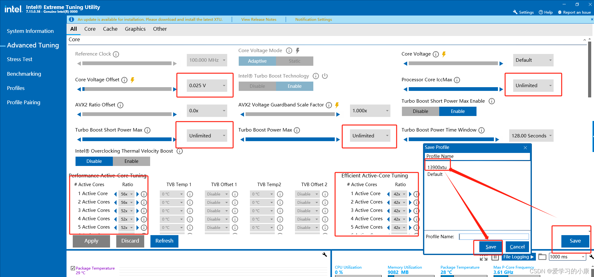The width and height of the screenshot is (594, 277).
Task: Click the Processor Core IccMax info icon
Action: (457, 80)
